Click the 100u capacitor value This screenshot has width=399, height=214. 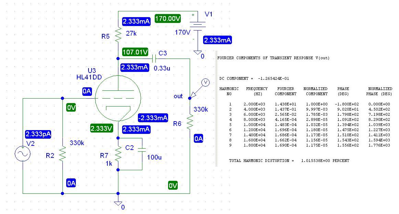[154, 157]
